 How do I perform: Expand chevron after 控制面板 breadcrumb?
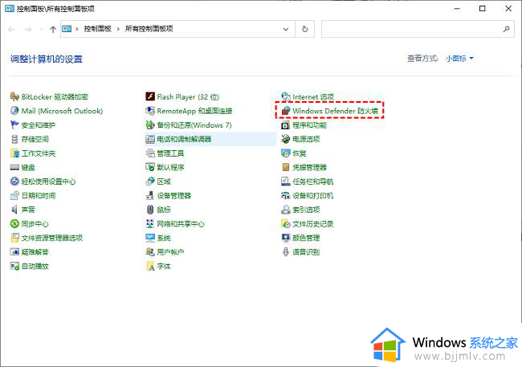point(118,29)
